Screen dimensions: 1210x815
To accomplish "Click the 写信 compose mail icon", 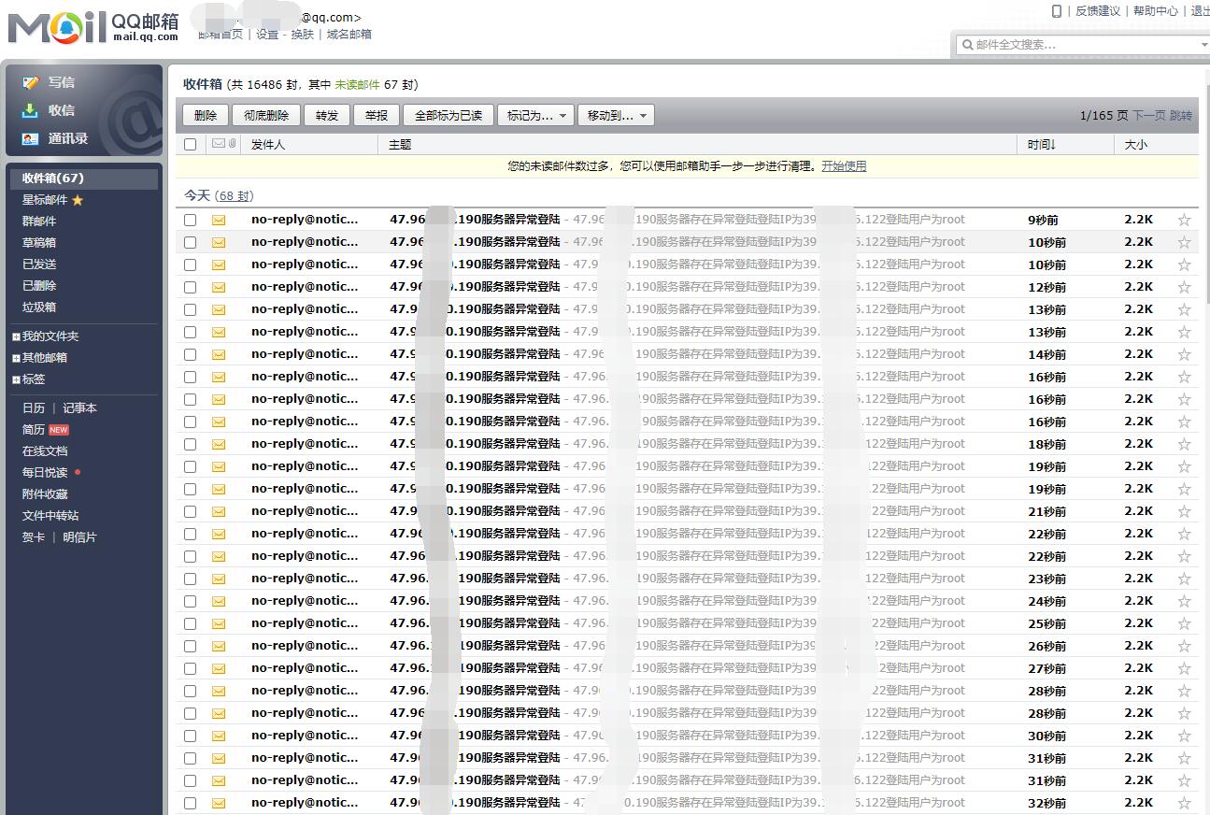I will (31, 82).
